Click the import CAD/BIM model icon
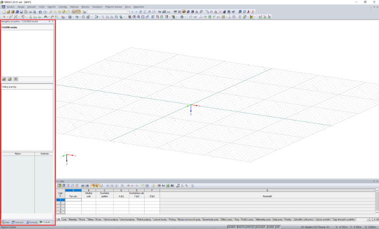Screen dimensions: 379x229 tap(4, 79)
